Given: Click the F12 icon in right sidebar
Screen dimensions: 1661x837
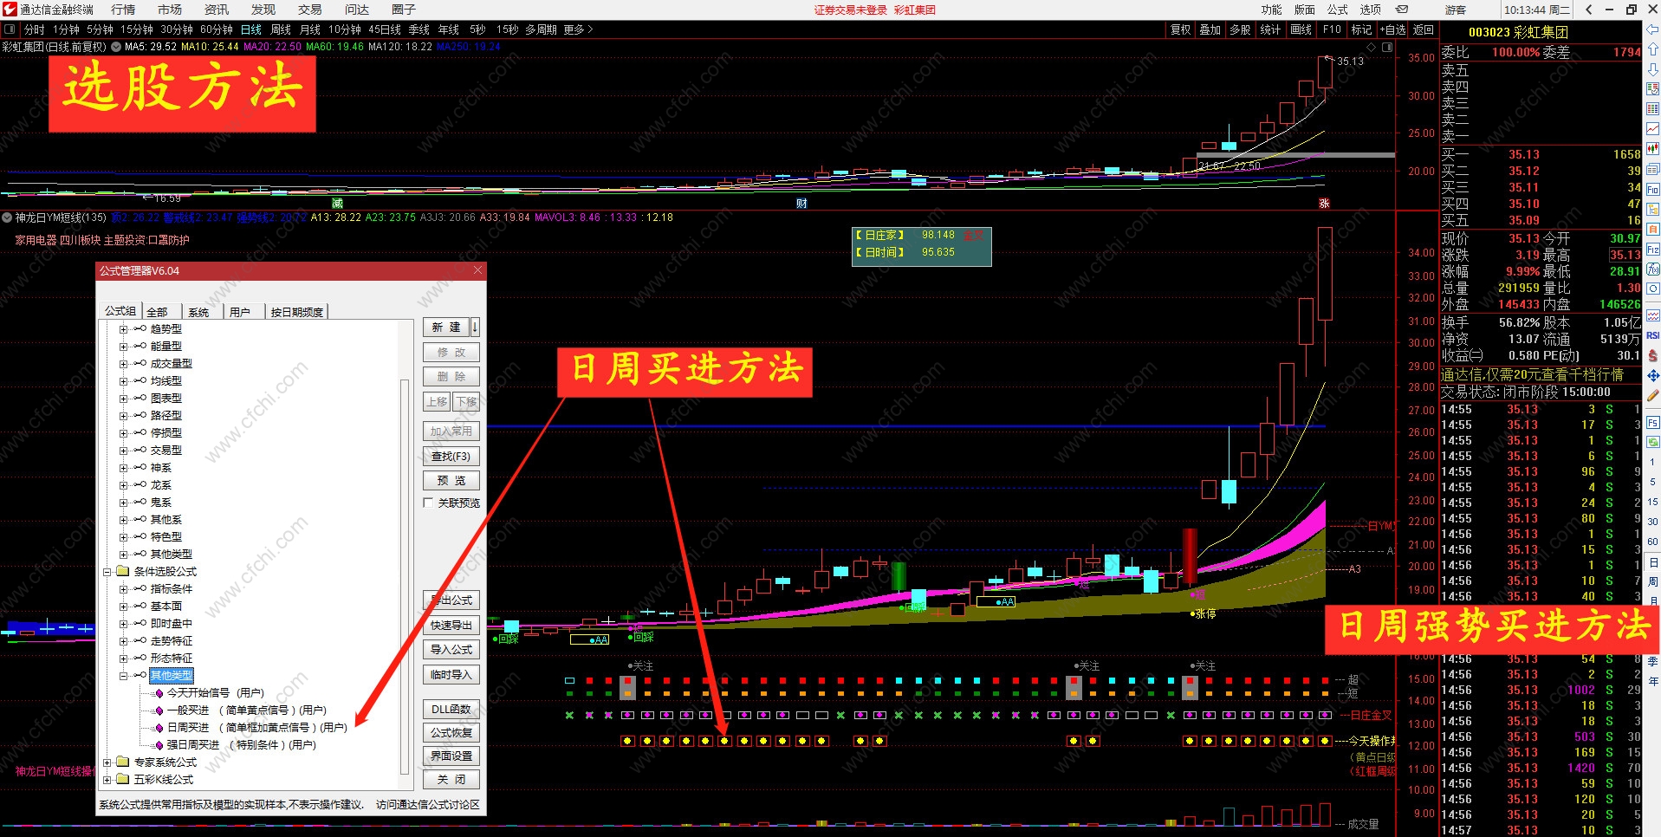Looking at the screenshot, I should (1652, 249).
